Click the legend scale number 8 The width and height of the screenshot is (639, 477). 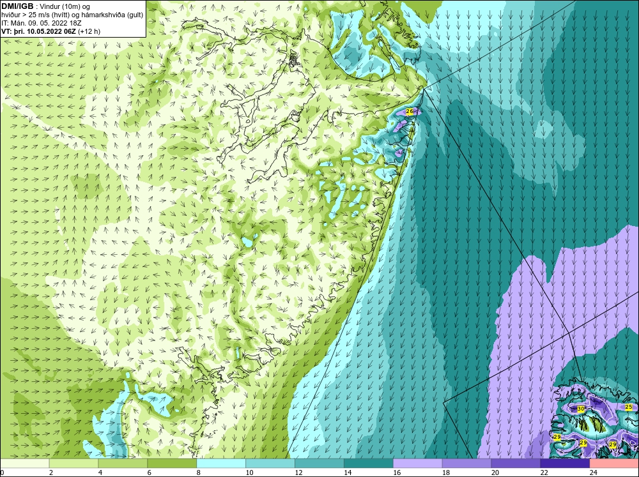pyautogui.click(x=199, y=473)
